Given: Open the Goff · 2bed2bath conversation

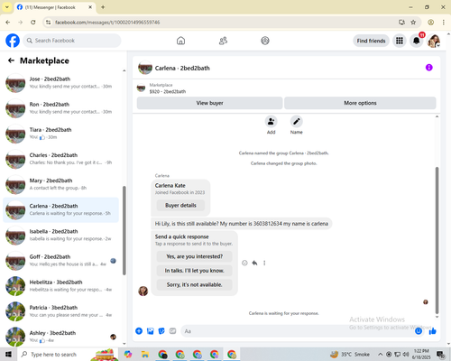Looking at the screenshot, I should pyautogui.click(x=60, y=261).
